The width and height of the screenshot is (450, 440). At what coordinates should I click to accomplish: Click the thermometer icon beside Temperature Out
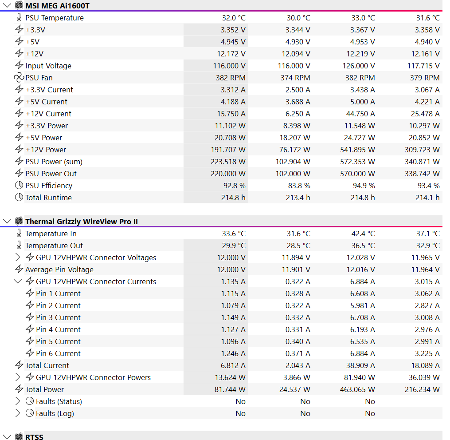point(19,246)
